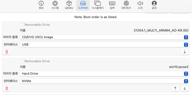Open image type dropdown showing Hard Drive

104,74
